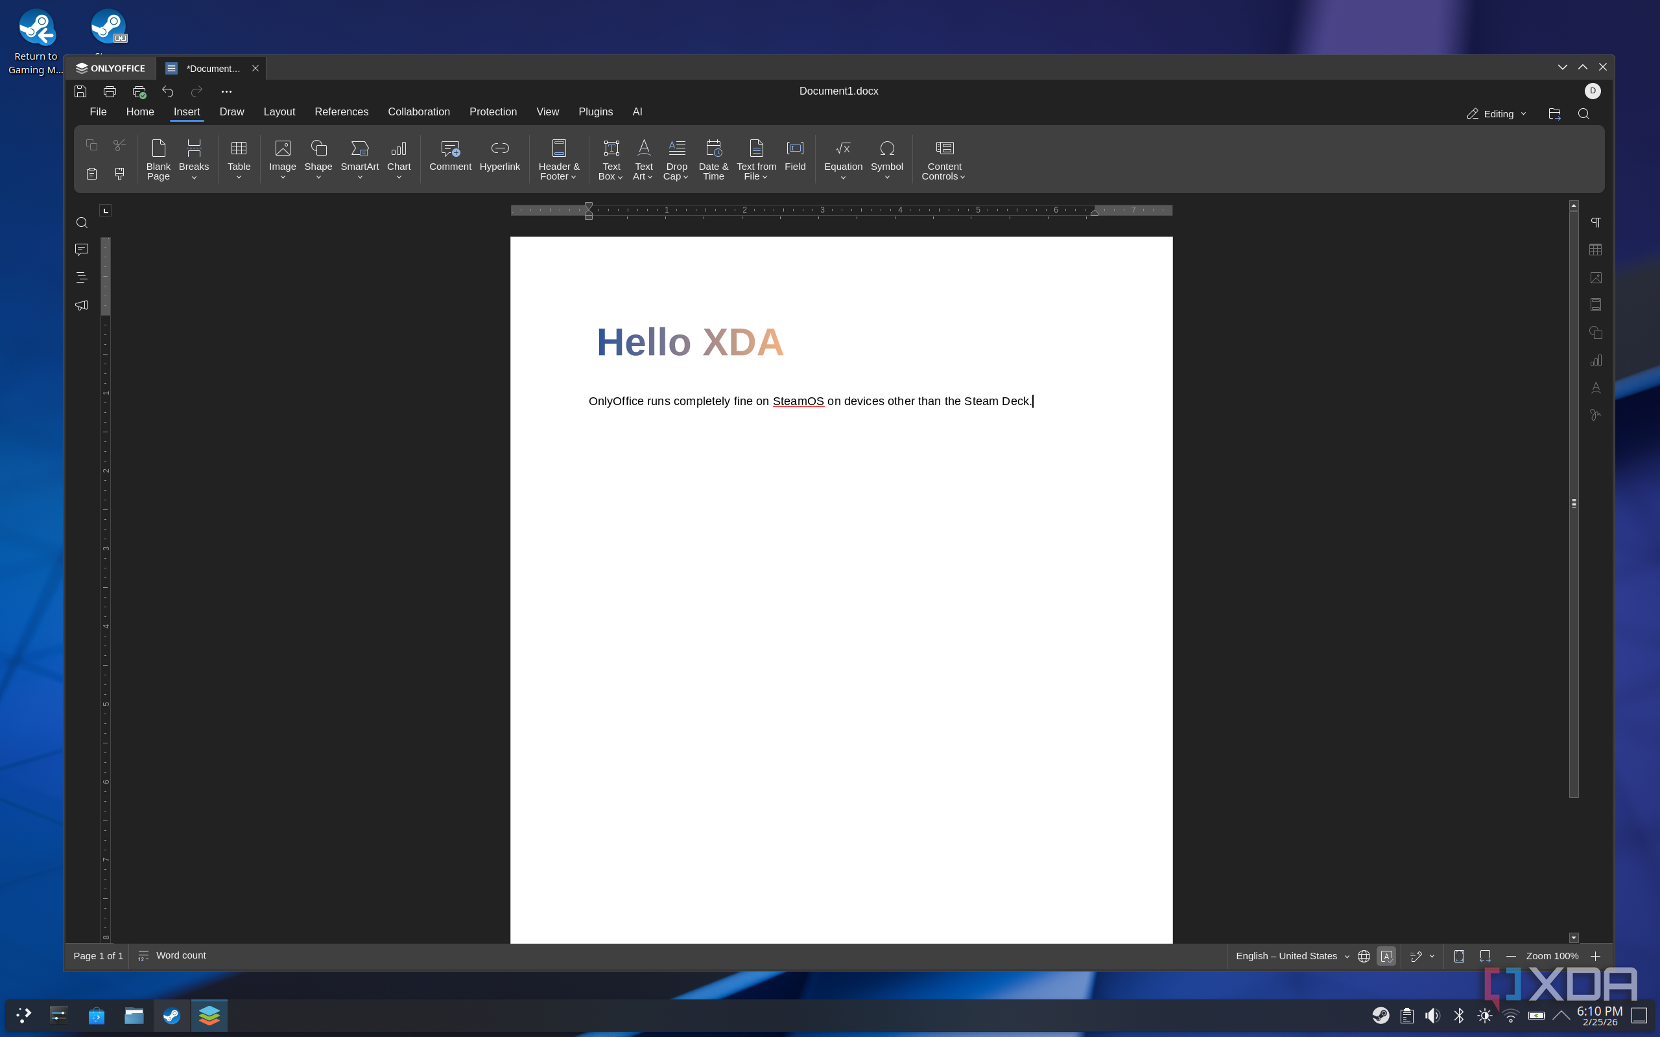Open the References tab
1660x1037 pixels.
tap(342, 111)
